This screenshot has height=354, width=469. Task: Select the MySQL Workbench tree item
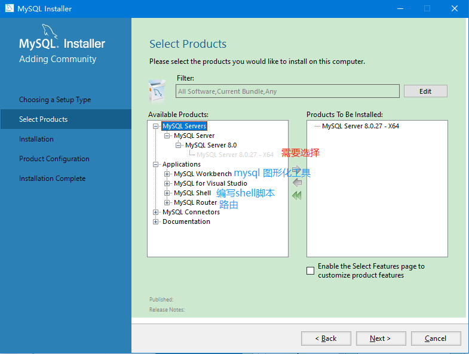[203, 174]
